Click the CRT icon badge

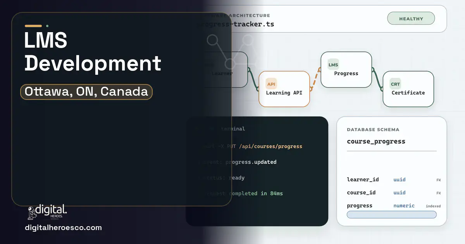coord(395,84)
